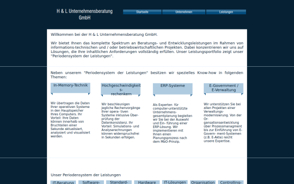Viewport: 294px width, 184px height.
Task: Click paragraph starting 'Als Experten für'
Action: (172, 123)
